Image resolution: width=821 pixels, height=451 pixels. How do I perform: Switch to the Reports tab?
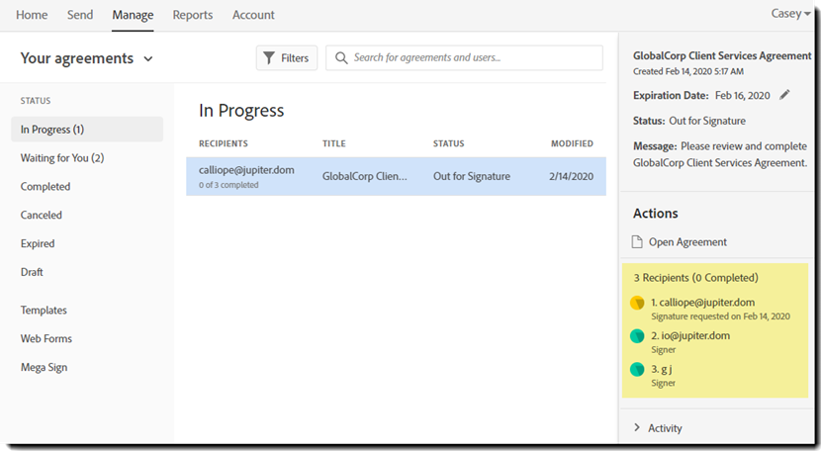click(193, 15)
